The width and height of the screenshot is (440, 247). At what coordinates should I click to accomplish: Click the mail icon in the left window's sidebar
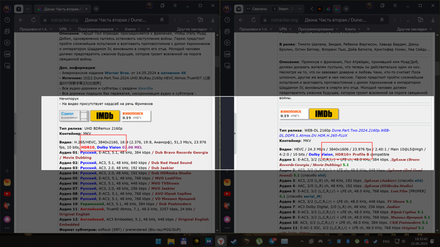click(8, 183)
